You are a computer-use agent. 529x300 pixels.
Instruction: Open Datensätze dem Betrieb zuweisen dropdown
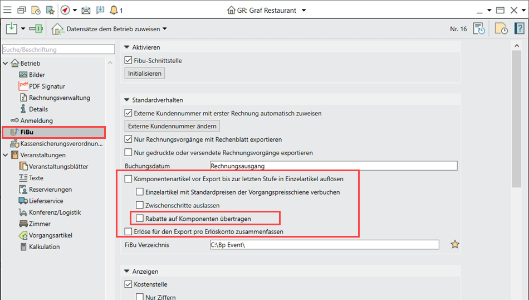[x=110, y=29]
